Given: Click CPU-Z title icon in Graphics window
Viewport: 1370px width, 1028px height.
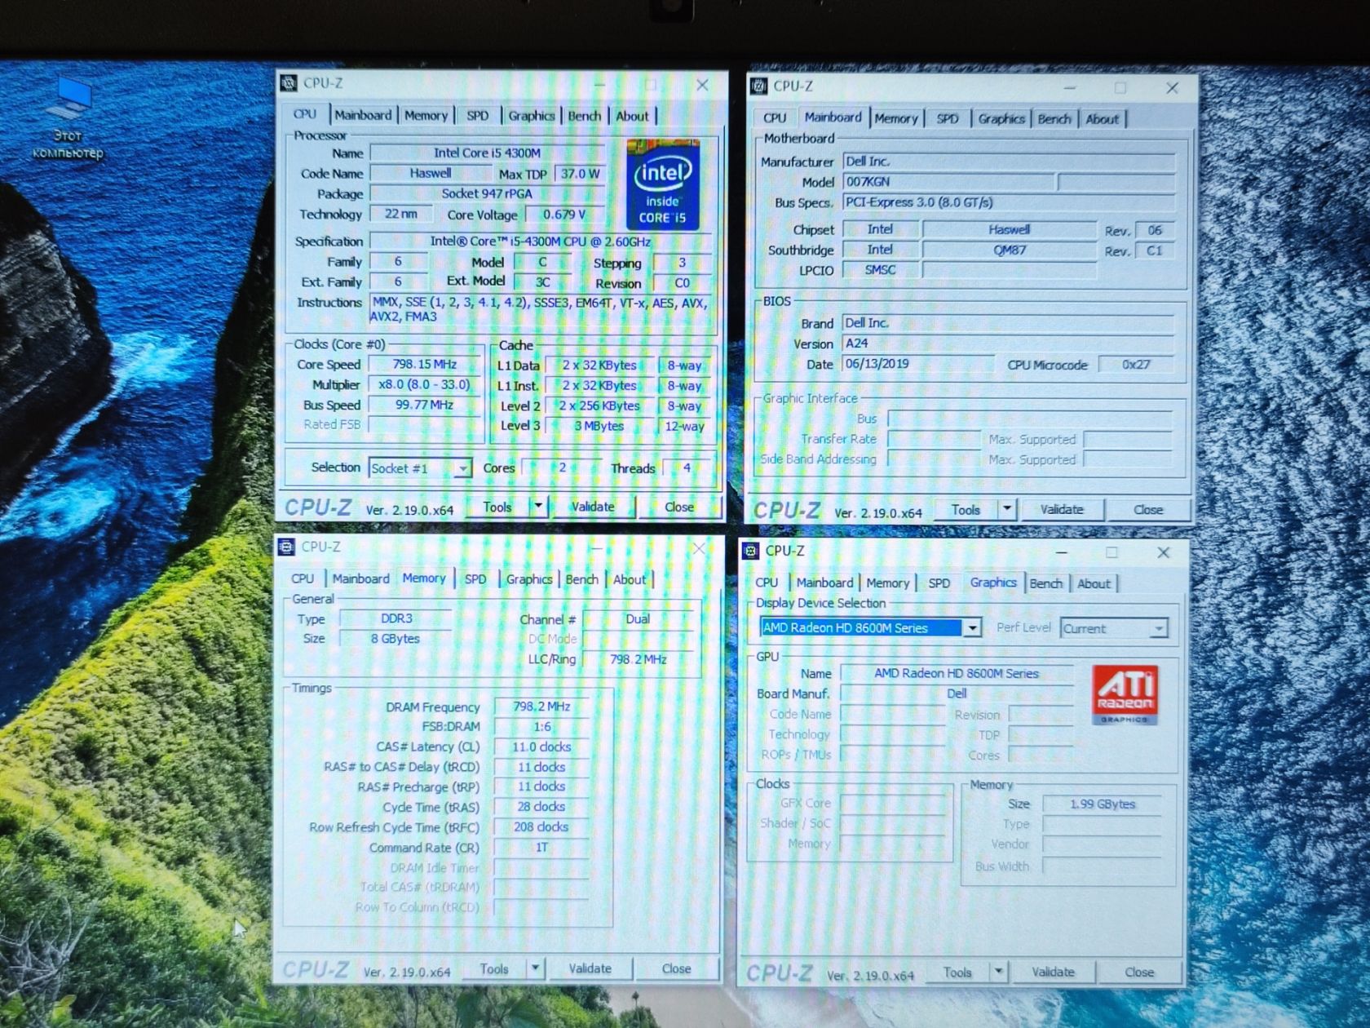Looking at the screenshot, I should (x=750, y=551).
